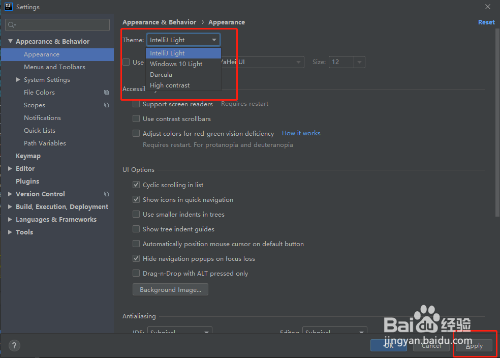Check Automatically position mouse cursor on default button

[x=136, y=244]
